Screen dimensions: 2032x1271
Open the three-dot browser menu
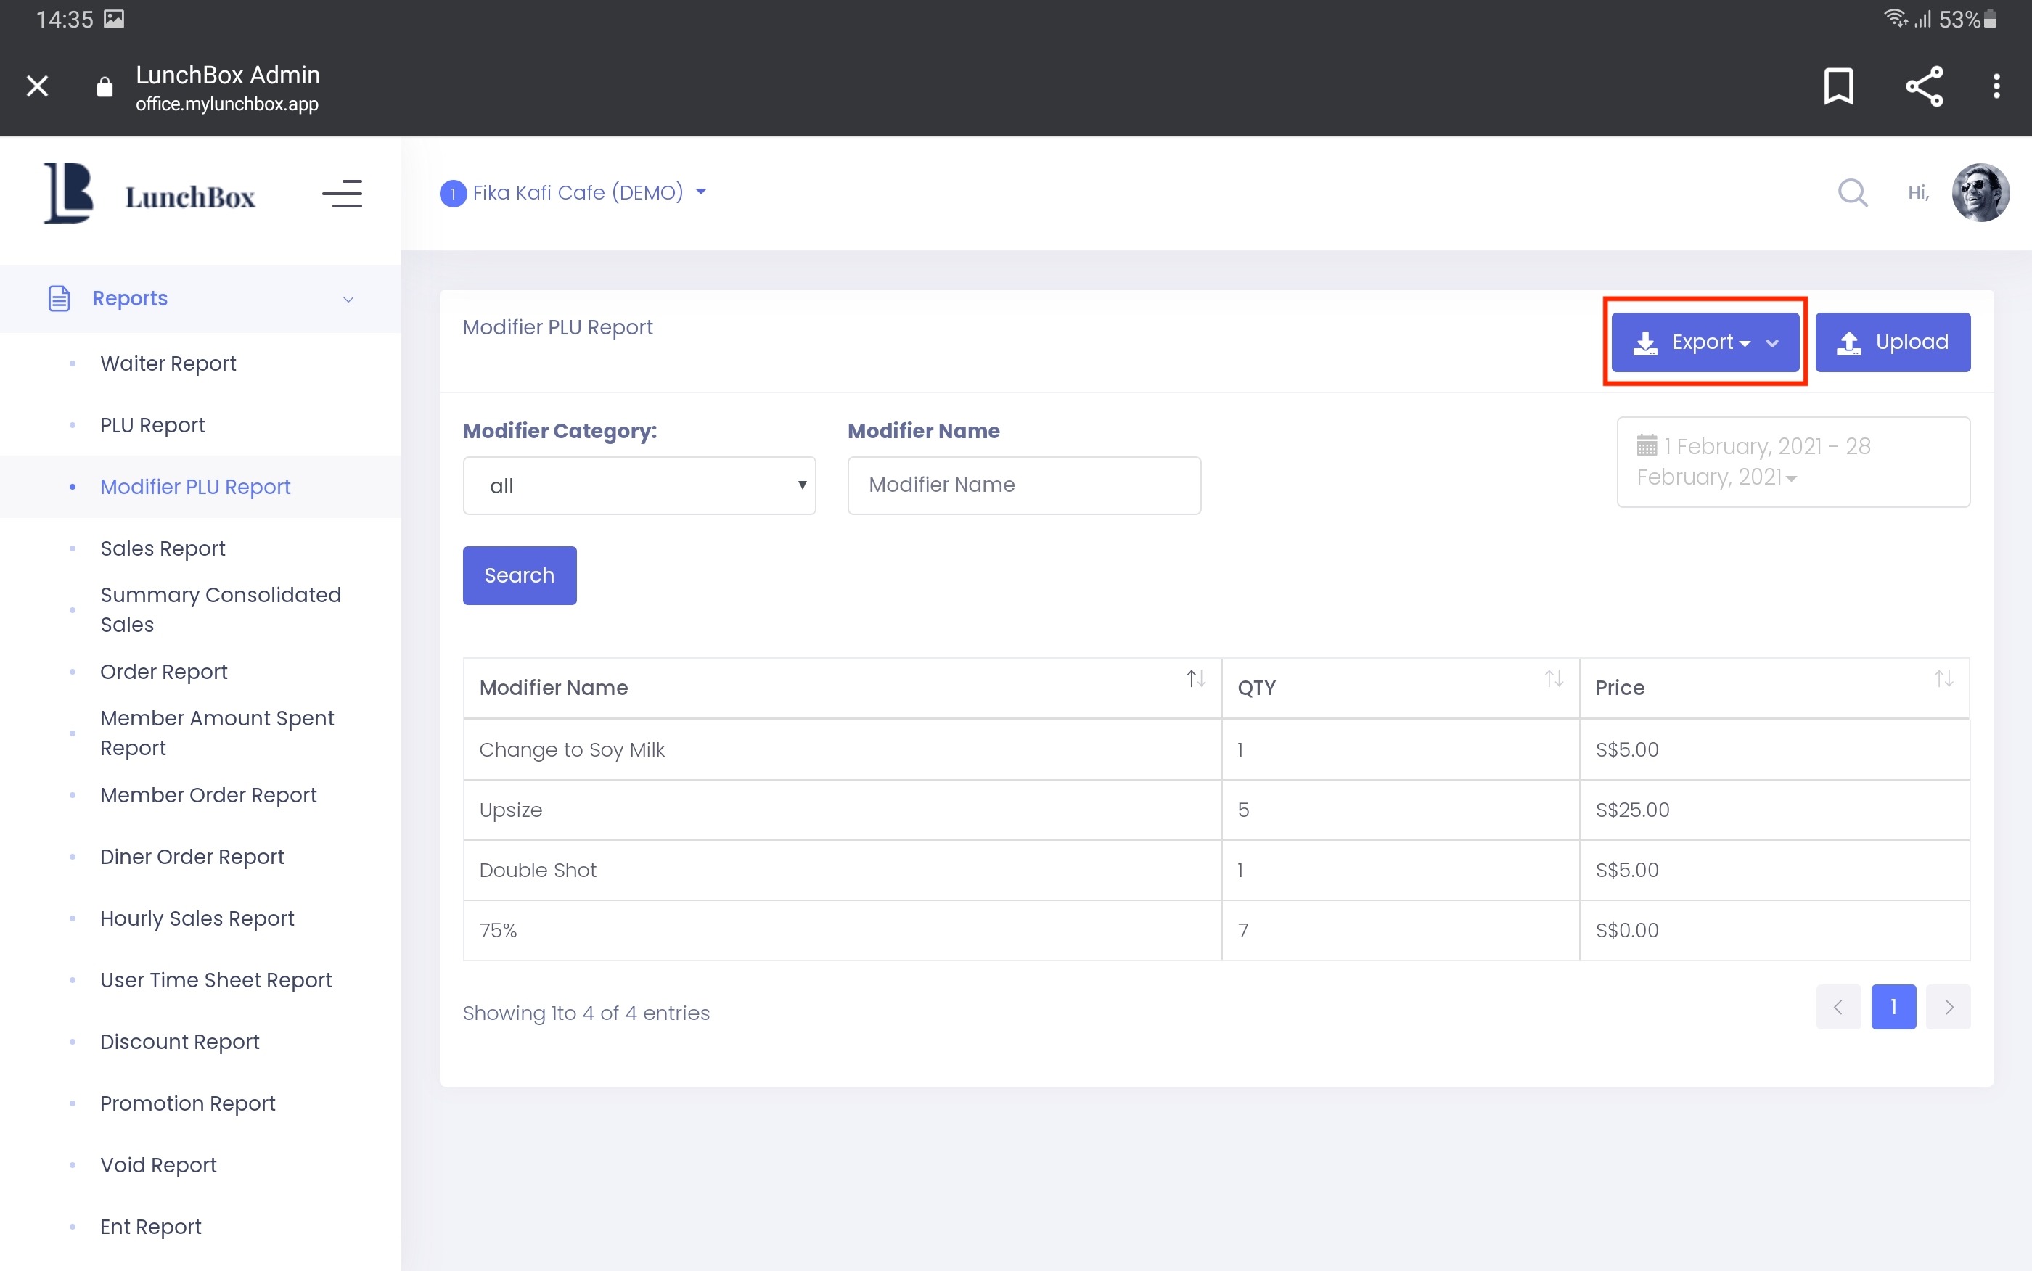(x=1996, y=86)
